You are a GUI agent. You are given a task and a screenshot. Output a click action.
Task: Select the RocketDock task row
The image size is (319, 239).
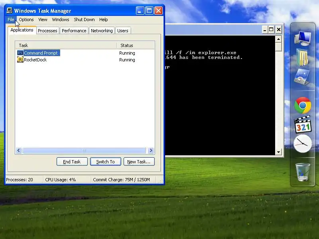pyautogui.click(x=85, y=59)
